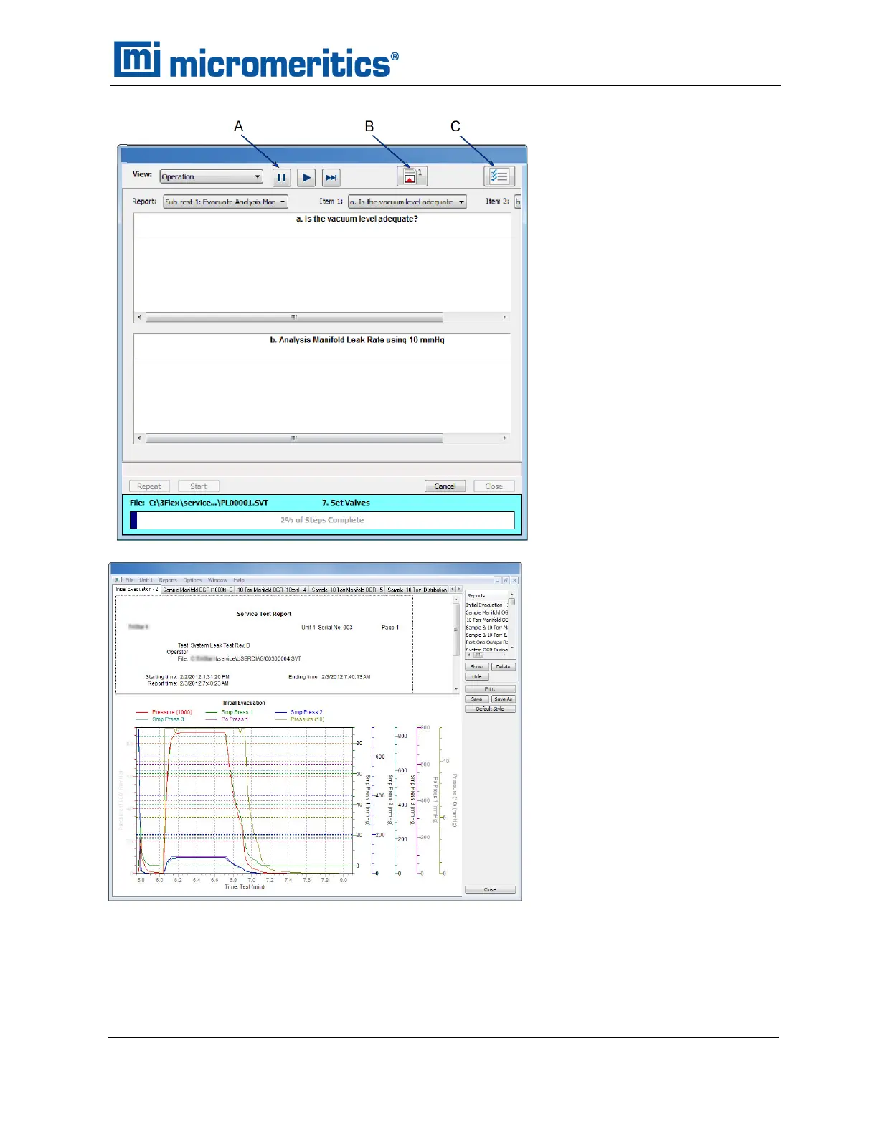Open Item 1 dropdown for vacuum level
Screen dimensions: 878x1136
[x=407, y=202]
